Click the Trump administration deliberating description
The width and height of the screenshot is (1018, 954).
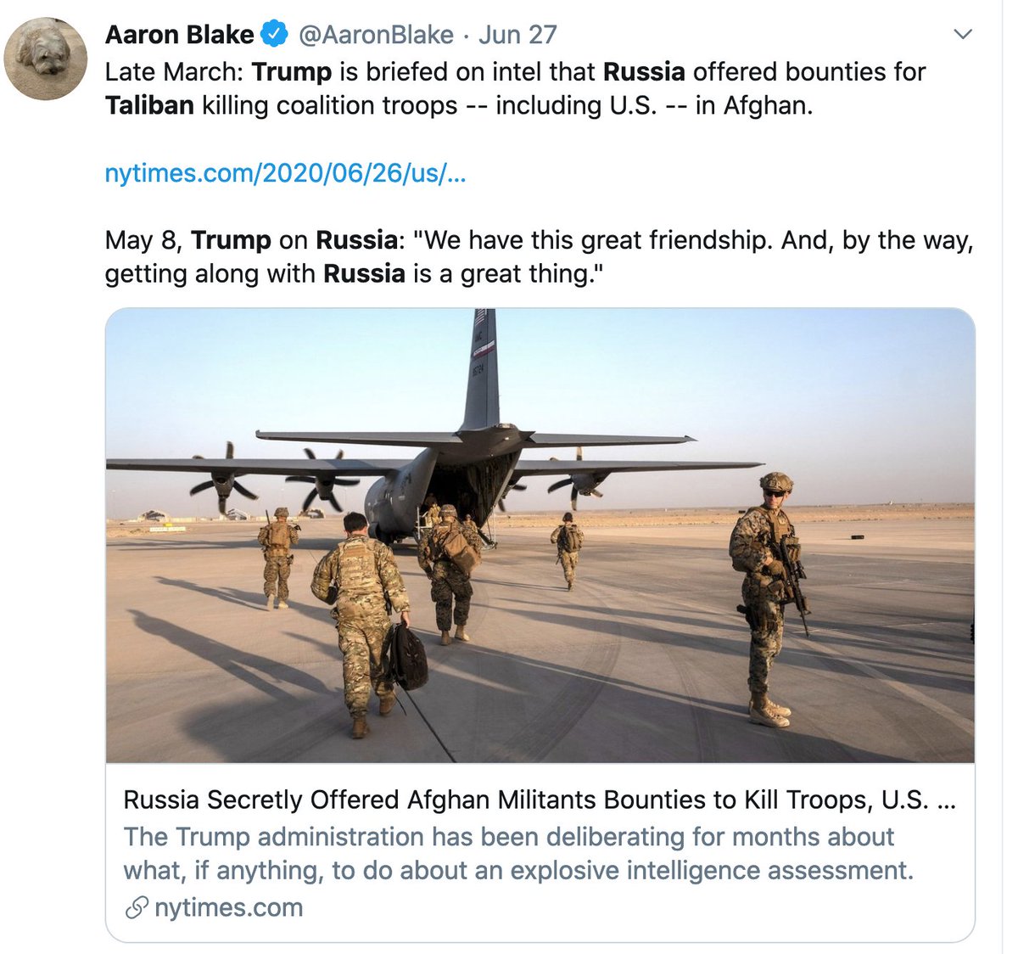coord(518,854)
